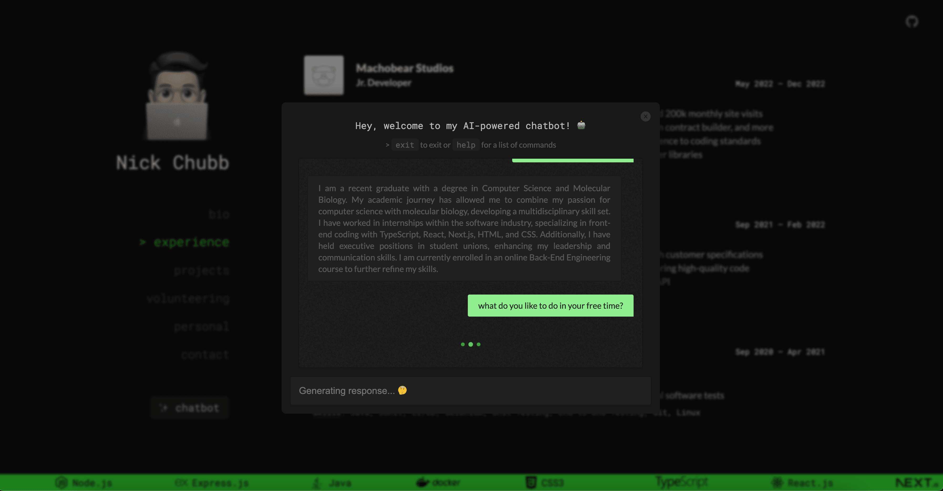Jump to the personal section
This screenshot has height=491, width=943.
202,327
